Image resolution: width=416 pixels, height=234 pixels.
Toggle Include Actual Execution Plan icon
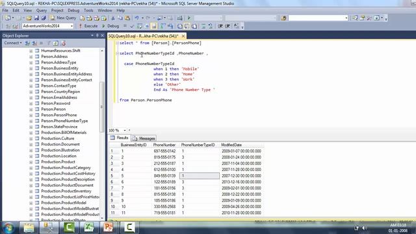tap(162, 26)
